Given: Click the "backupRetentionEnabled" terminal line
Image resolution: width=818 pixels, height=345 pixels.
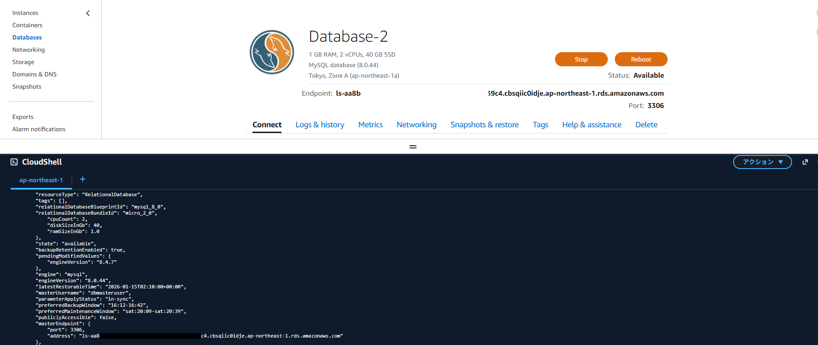Looking at the screenshot, I should (80, 250).
